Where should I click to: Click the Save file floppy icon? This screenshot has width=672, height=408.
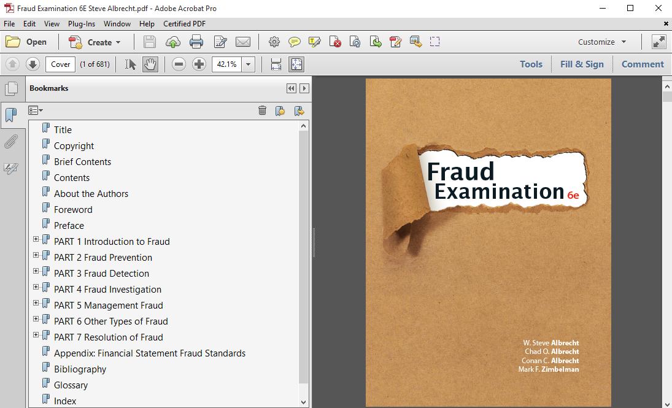pos(149,42)
